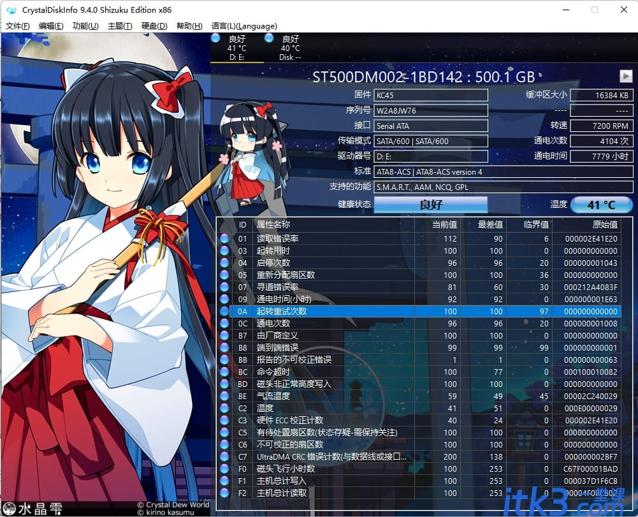
Task: Click the firmware field KC45
Action: (430, 95)
